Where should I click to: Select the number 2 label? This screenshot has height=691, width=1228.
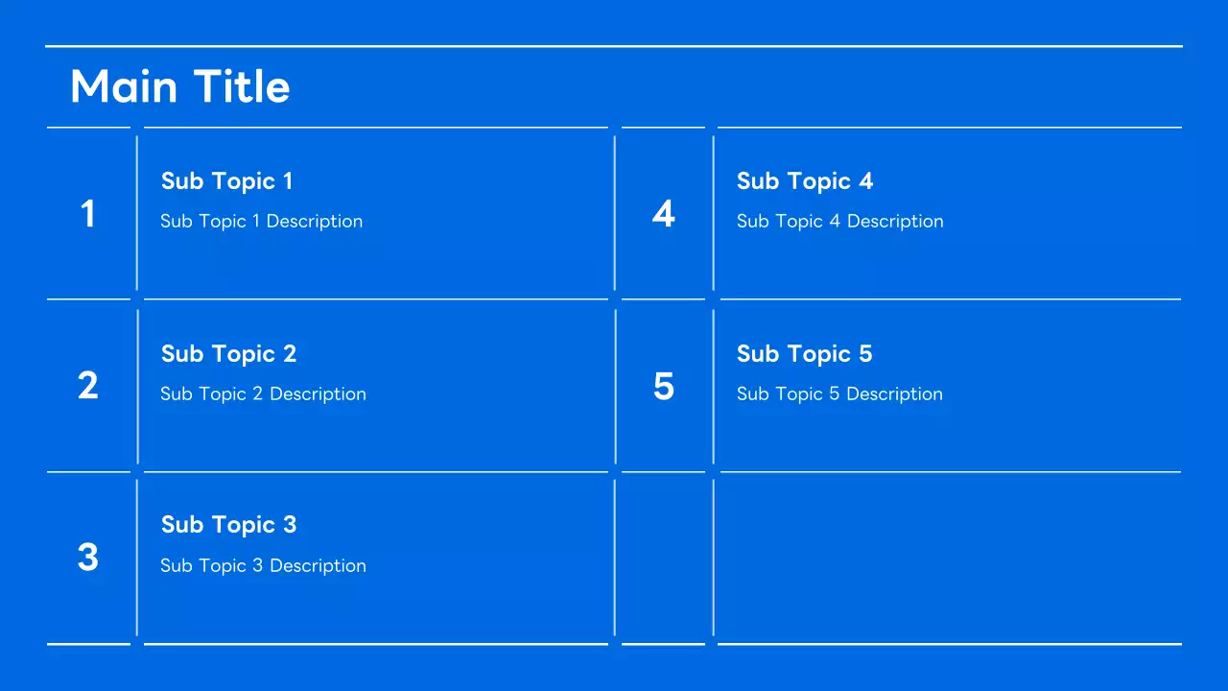pyautogui.click(x=87, y=386)
